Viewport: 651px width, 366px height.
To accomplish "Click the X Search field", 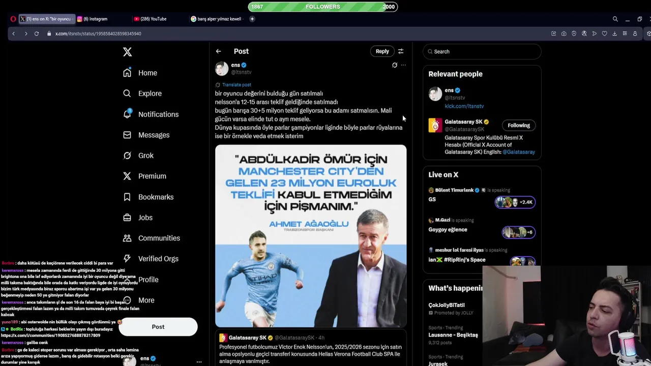I will [482, 51].
